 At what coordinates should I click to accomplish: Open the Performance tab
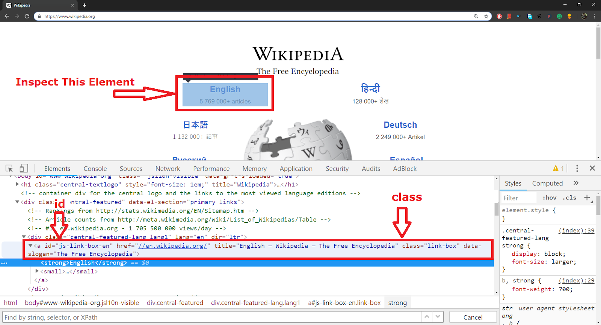pos(211,169)
